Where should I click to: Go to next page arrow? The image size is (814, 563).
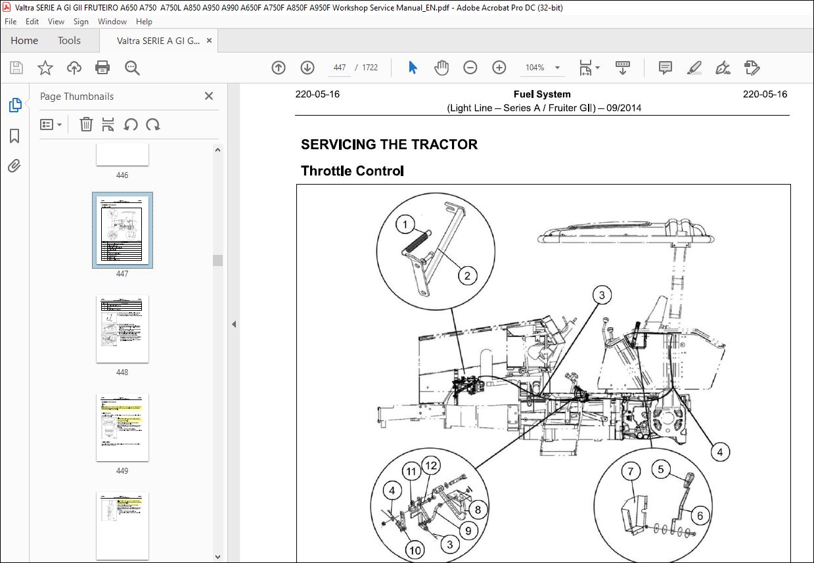(x=307, y=68)
